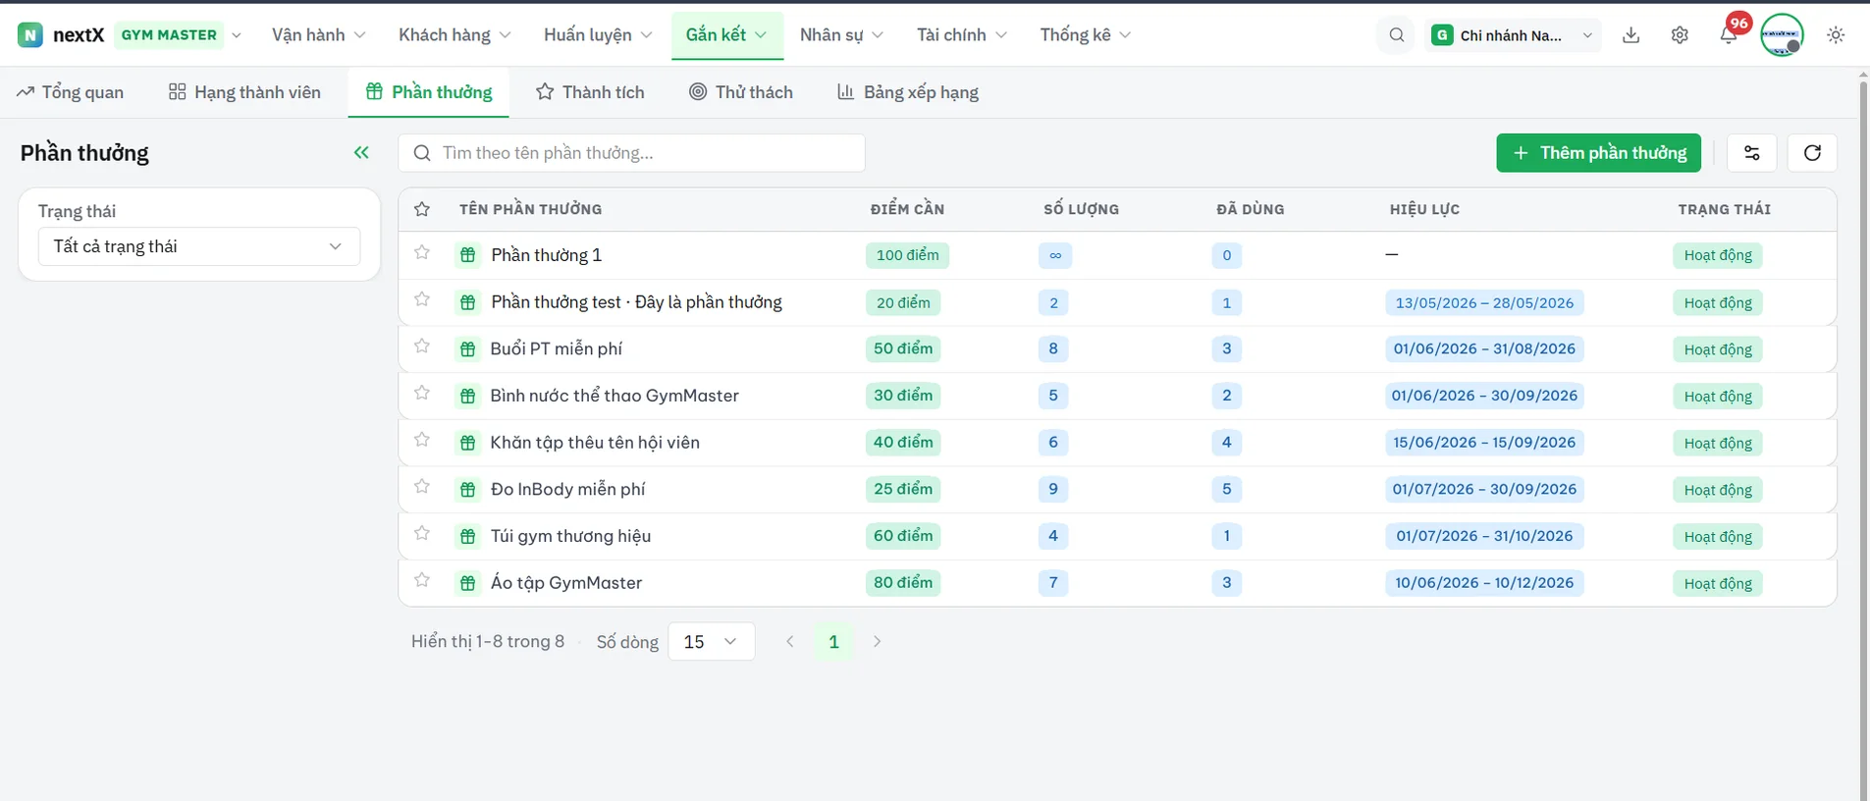Open the Bình nước thể thao GymMaster reward
The image size is (1870, 801).
[x=614, y=396]
